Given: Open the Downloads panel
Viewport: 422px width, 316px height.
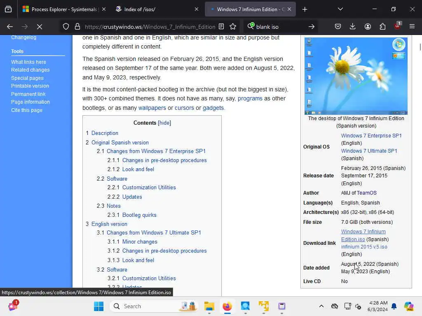Looking at the screenshot, I should [x=353, y=26].
